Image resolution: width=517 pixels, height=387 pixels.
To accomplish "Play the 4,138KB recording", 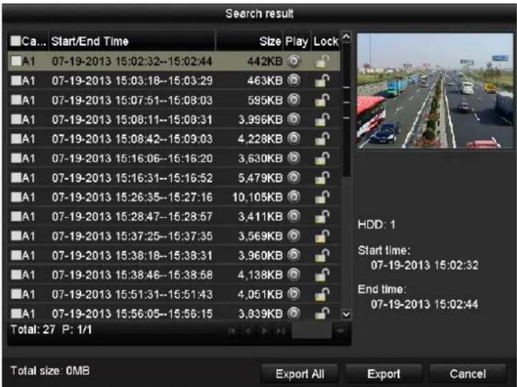I will point(293,274).
